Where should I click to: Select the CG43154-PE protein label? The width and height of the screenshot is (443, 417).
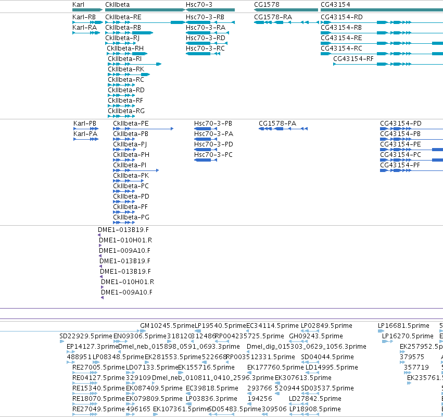[400, 144]
